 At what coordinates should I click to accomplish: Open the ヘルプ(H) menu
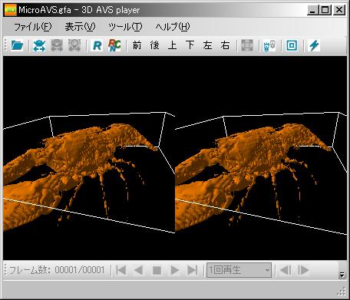click(173, 27)
